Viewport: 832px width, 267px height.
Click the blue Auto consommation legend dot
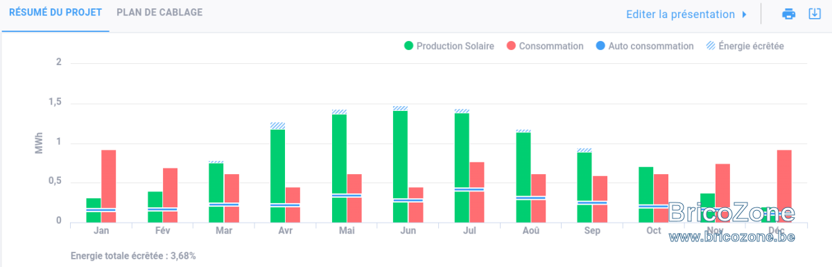pos(600,46)
